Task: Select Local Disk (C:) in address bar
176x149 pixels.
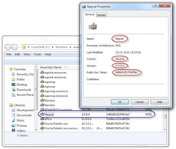Action: click(x=40, y=47)
